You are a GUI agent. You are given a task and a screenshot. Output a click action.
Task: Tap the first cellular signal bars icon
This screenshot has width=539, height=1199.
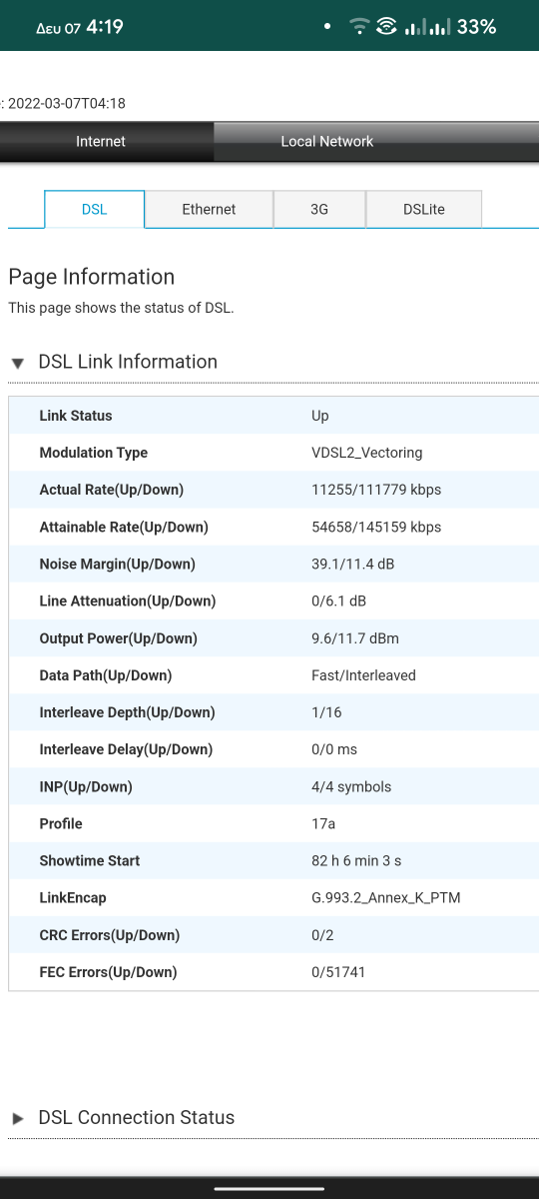pyautogui.click(x=415, y=27)
